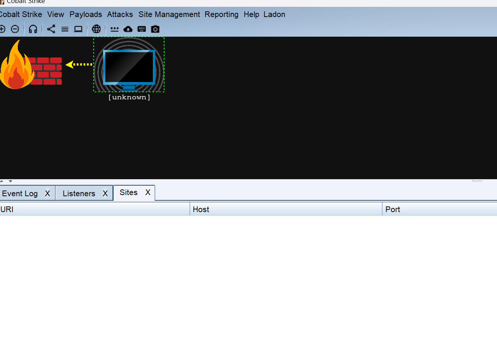Switch to the Listeners tab
The height and width of the screenshot is (341, 497).
tap(79, 194)
